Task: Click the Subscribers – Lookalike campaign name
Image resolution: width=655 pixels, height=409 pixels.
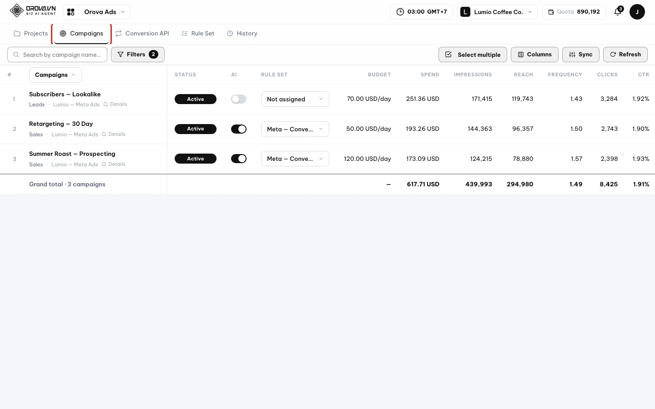Action: [65, 95]
